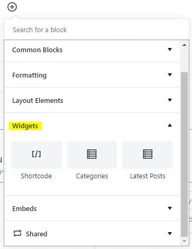Click the scrollbar down arrow
The width and height of the screenshot is (192, 249).
click(184, 241)
